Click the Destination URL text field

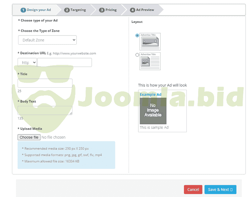(64, 63)
